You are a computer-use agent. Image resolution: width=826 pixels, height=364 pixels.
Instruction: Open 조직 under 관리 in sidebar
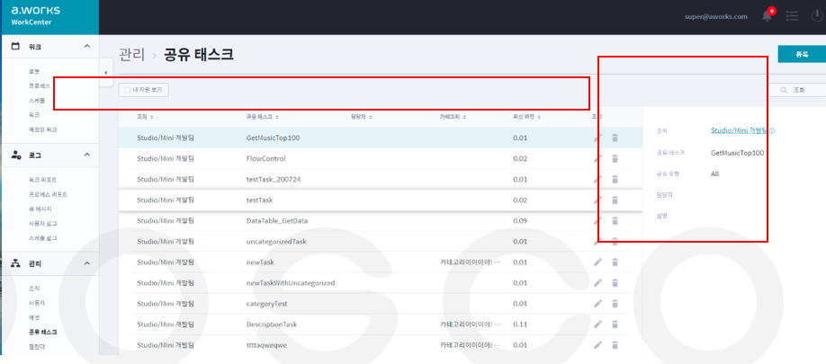[x=33, y=289]
